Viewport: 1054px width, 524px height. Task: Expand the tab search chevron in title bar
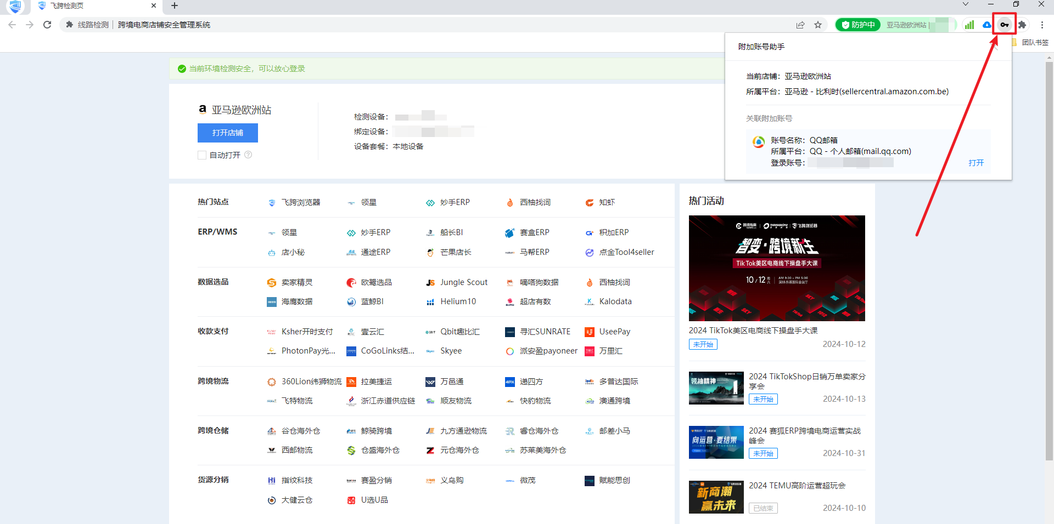pyautogui.click(x=966, y=4)
